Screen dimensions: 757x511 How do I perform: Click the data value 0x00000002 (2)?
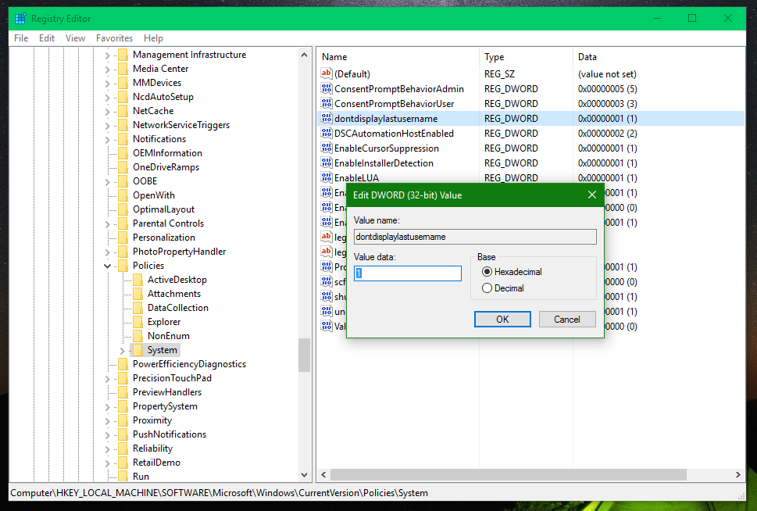607,134
